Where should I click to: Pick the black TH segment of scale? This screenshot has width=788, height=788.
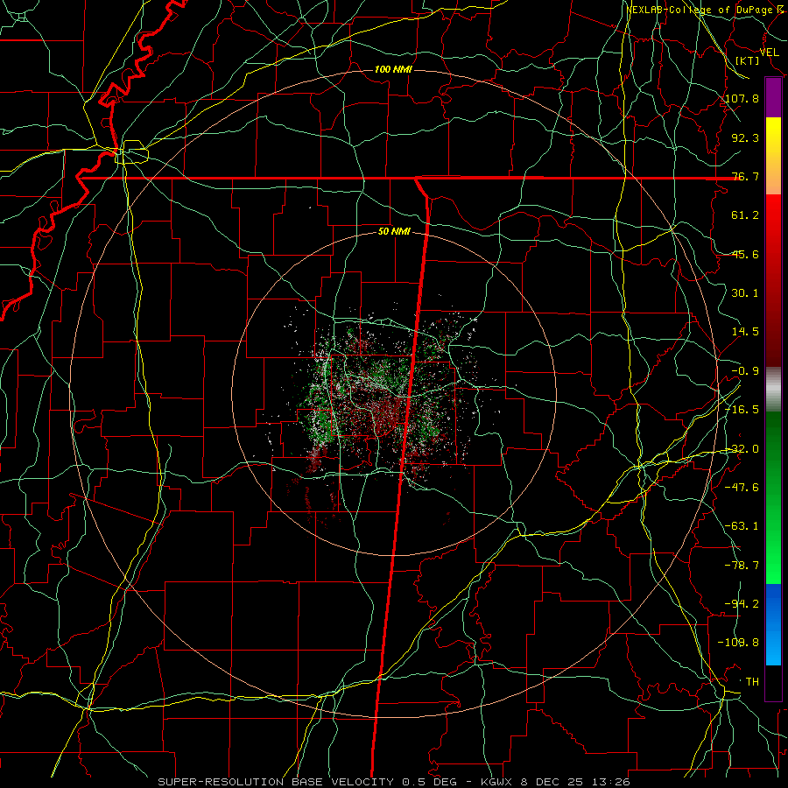773,682
